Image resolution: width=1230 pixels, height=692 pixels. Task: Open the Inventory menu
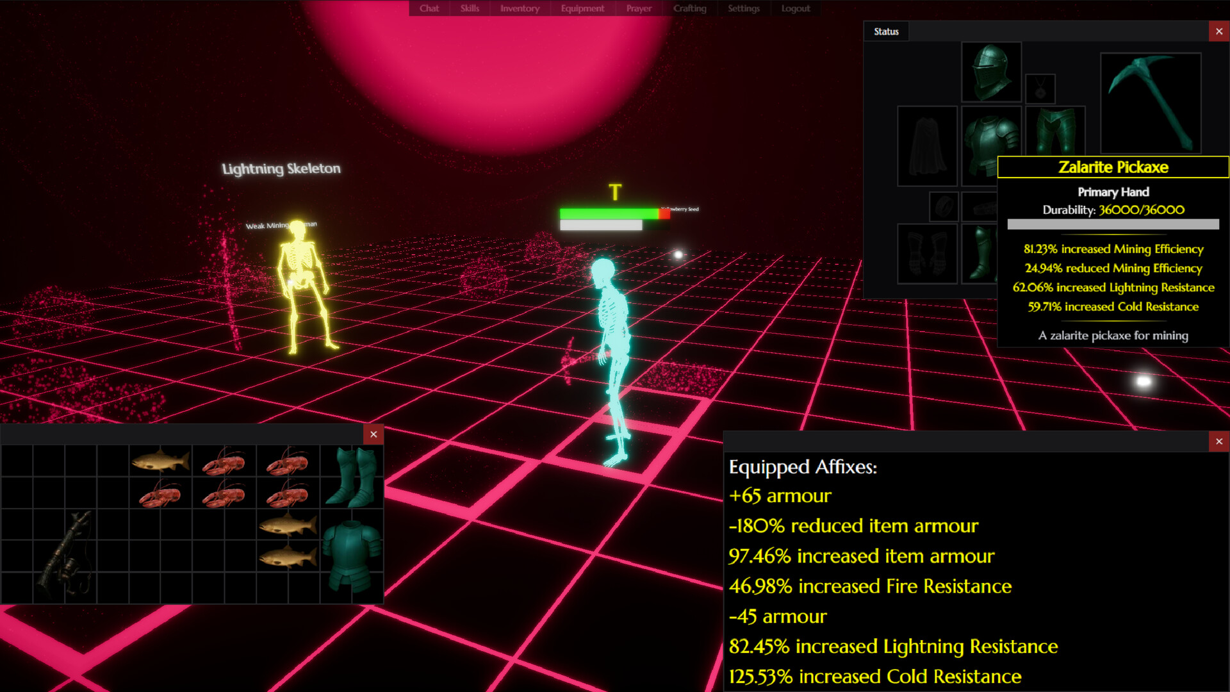(519, 8)
